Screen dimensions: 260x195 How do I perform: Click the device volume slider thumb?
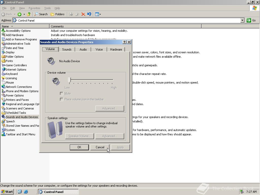click(x=70, y=80)
